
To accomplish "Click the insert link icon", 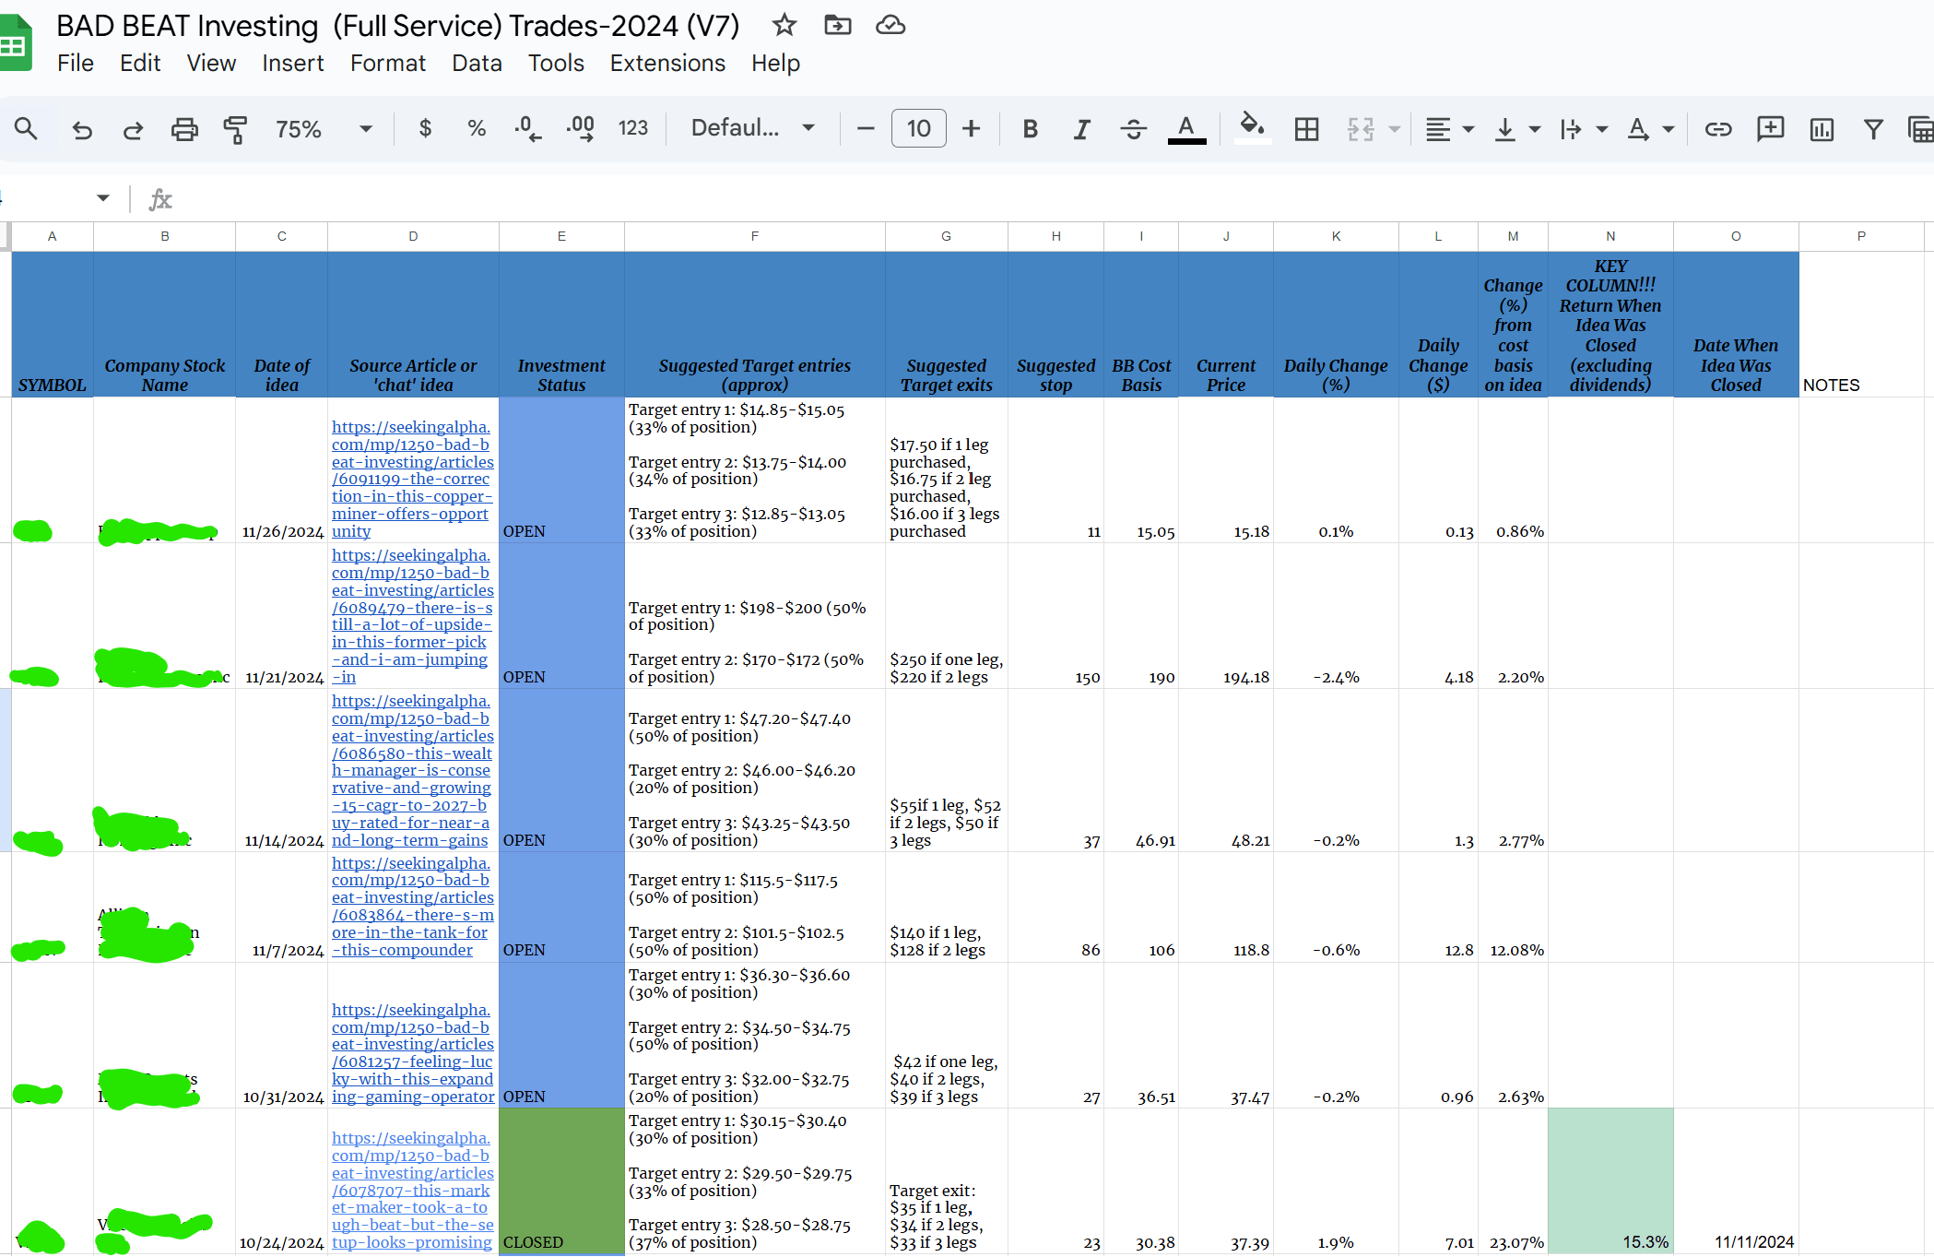I will [x=1717, y=129].
